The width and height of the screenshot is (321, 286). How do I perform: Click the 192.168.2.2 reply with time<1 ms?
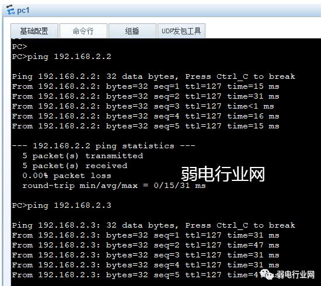click(143, 106)
